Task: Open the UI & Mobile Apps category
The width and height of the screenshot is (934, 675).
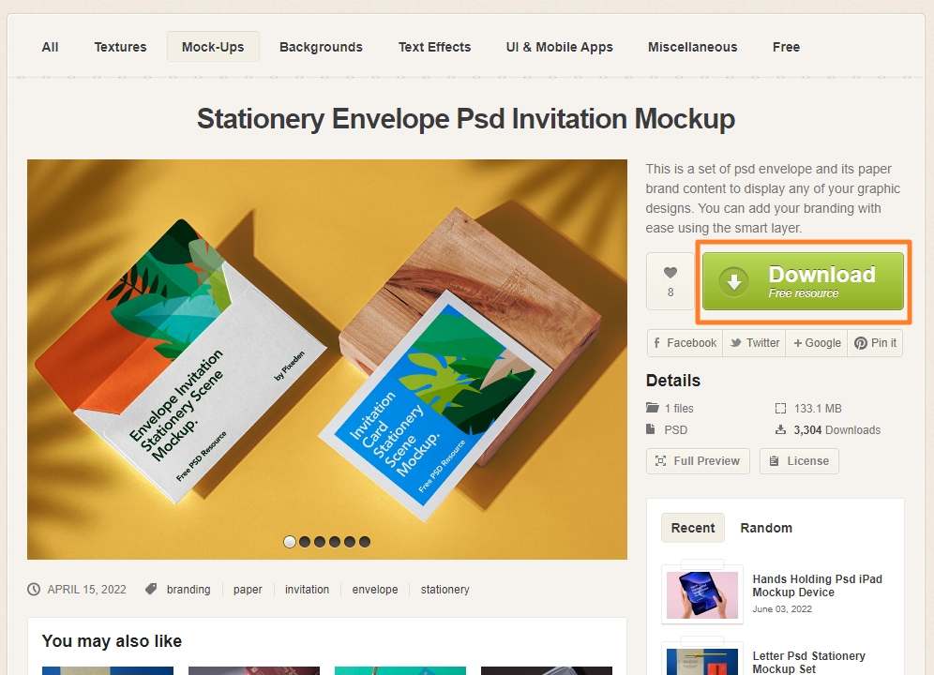Action: point(559,47)
